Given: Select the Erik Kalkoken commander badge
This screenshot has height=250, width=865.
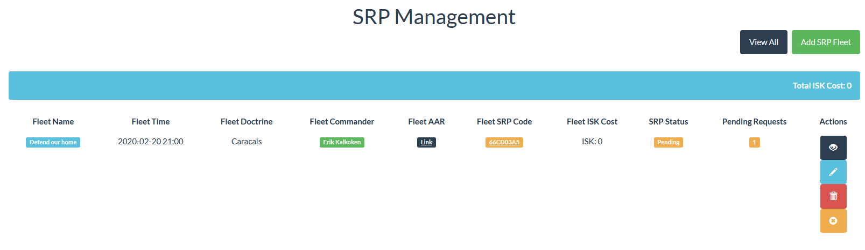Looking at the screenshot, I should (x=342, y=142).
